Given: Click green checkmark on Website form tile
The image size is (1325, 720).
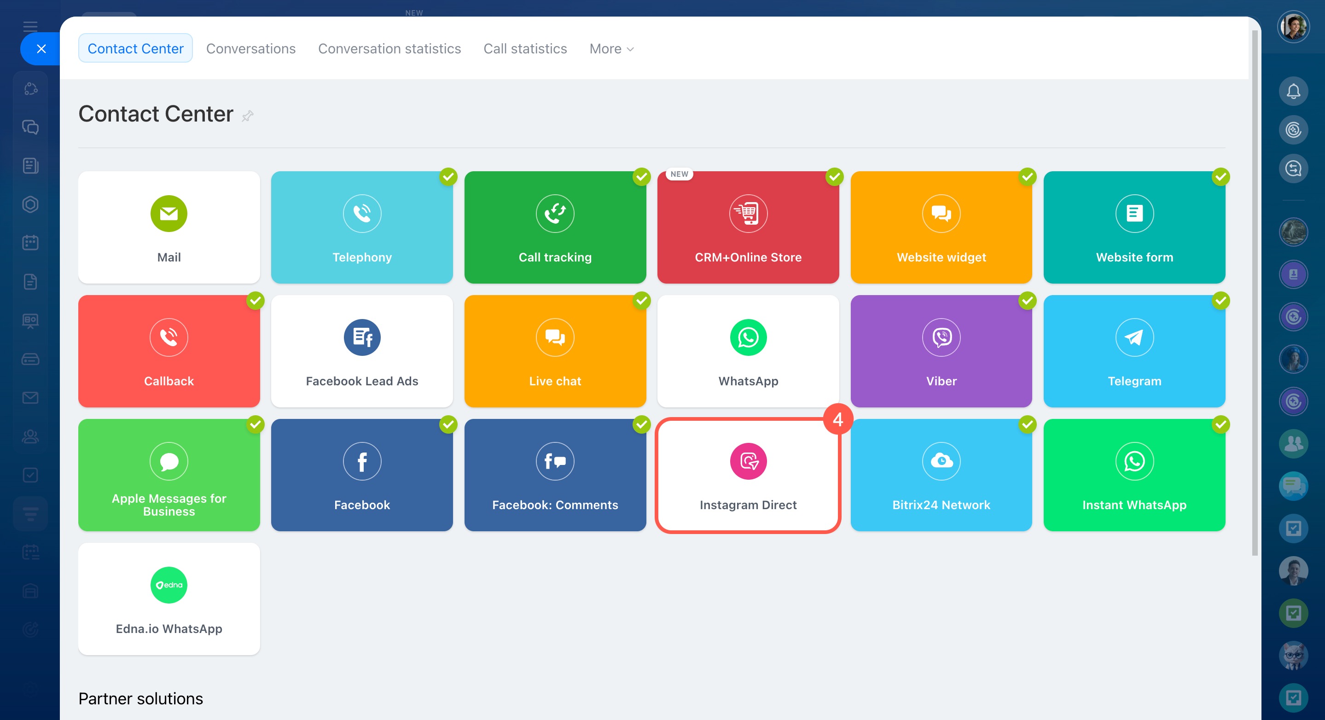Looking at the screenshot, I should click(x=1220, y=177).
